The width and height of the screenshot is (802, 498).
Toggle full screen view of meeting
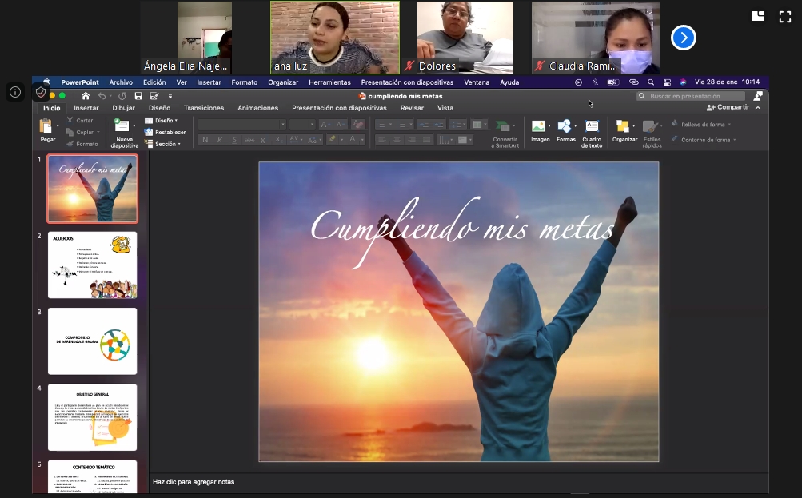coord(784,16)
